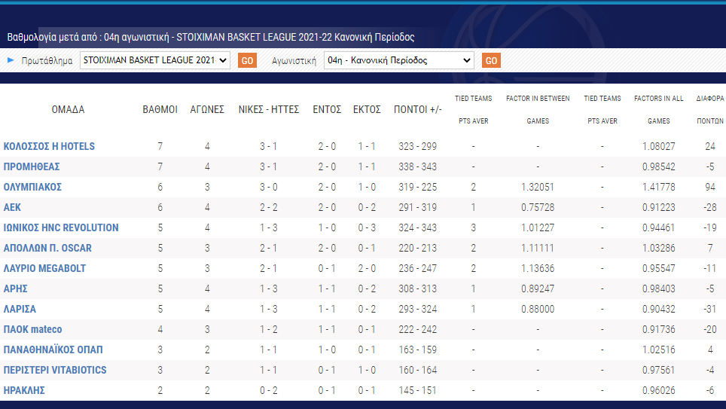Click the ΠΟΝΤΟΙ +/- column header
The width and height of the screenshot is (726, 409).
point(418,110)
